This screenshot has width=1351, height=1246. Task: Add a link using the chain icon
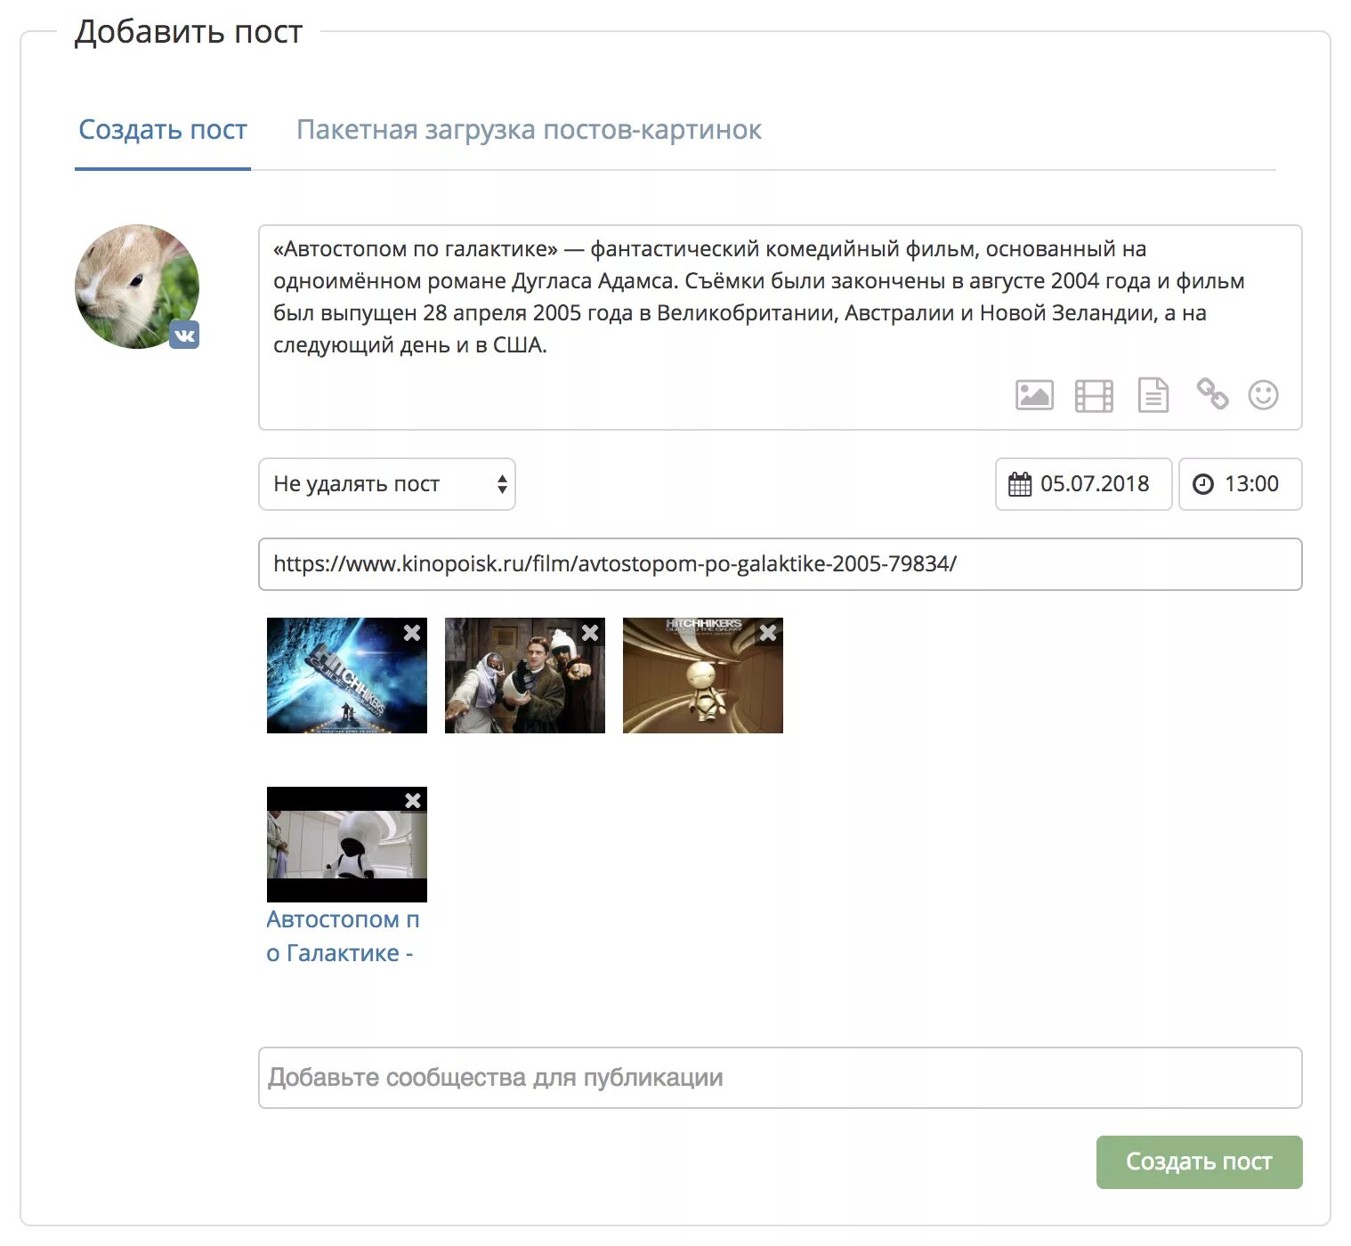pos(1211,393)
